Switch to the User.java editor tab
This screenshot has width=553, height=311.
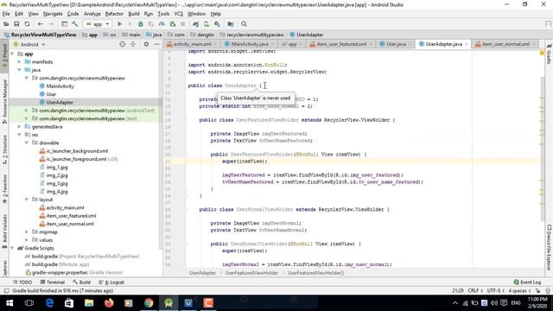(x=396, y=44)
